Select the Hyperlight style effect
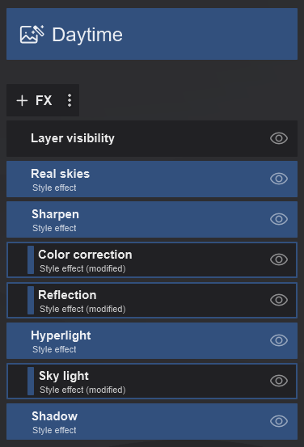 pos(152,340)
